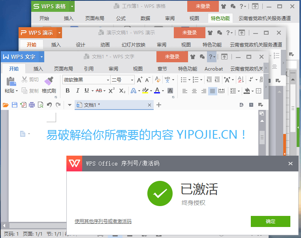Image resolution: width=301 pixels, height=238 pixels.
Task: Click the Print icon
Action: click(x=32, y=105)
